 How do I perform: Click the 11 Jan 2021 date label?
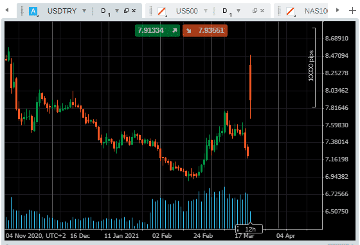[122, 236]
